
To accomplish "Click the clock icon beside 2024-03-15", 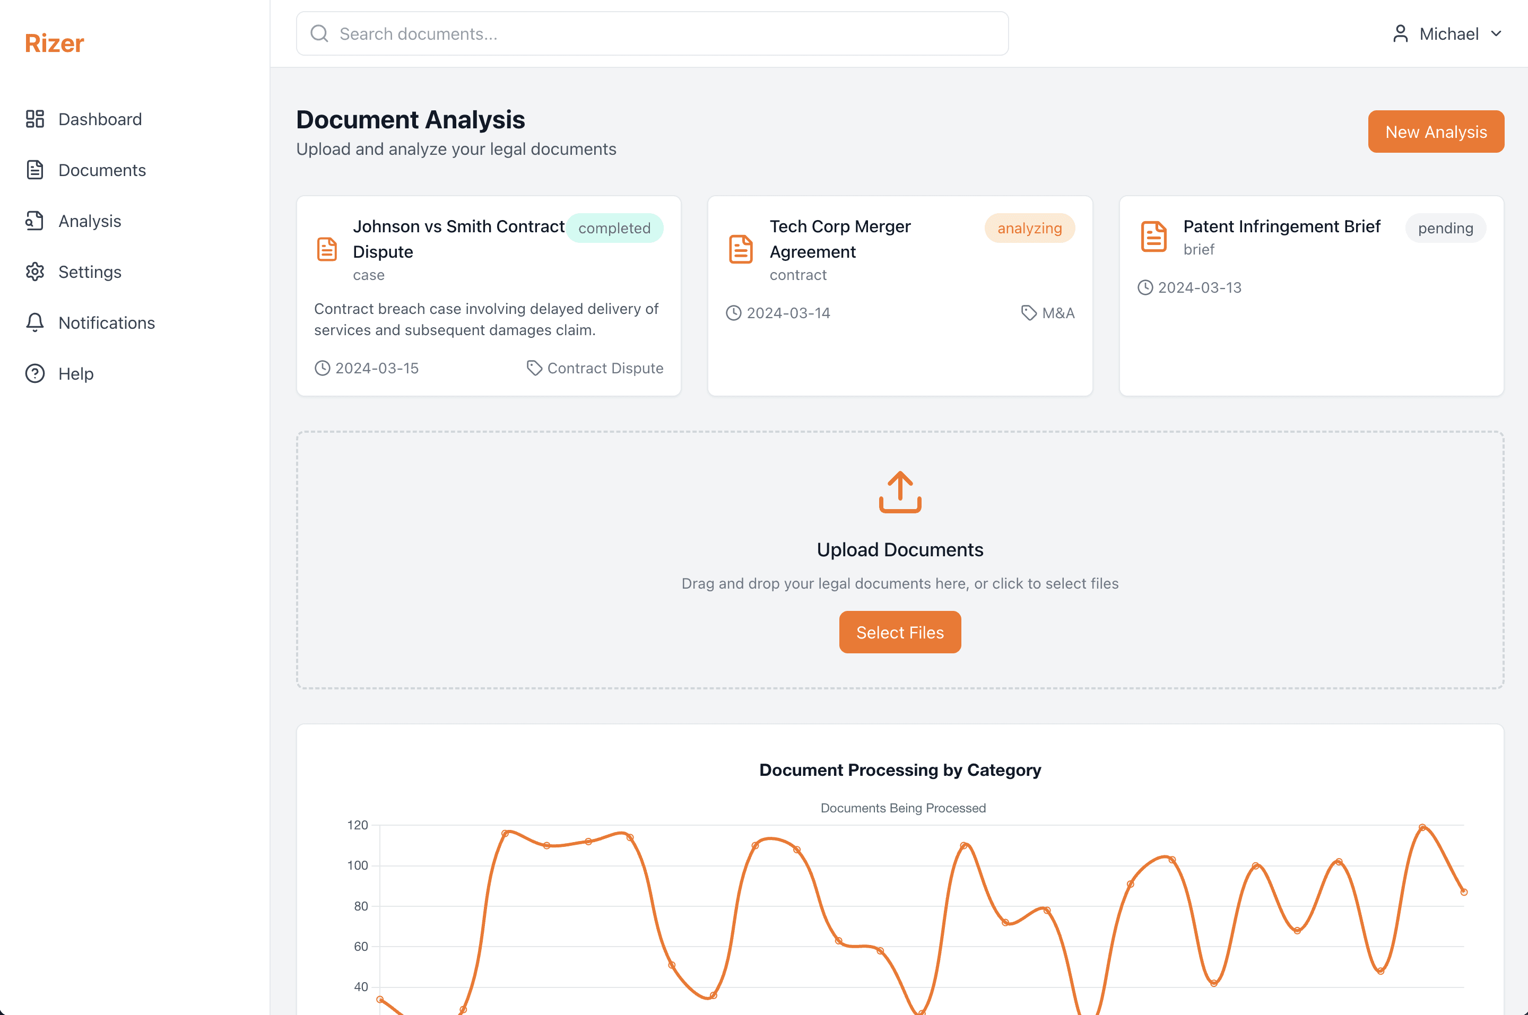I will tap(323, 369).
